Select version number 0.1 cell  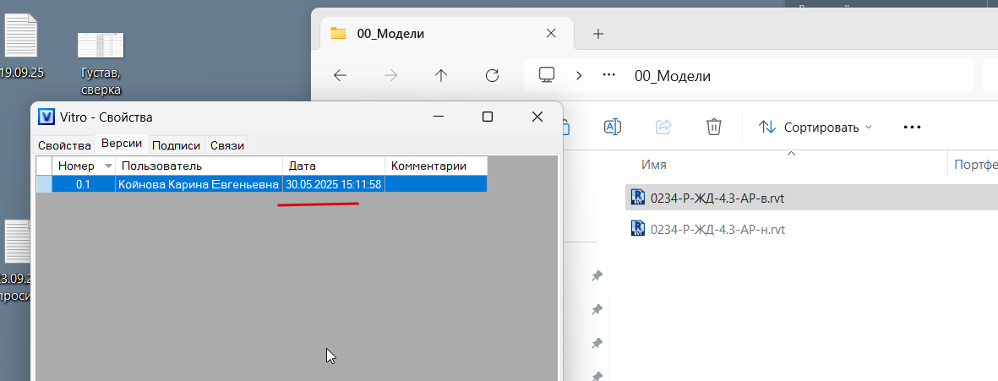tap(84, 184)
